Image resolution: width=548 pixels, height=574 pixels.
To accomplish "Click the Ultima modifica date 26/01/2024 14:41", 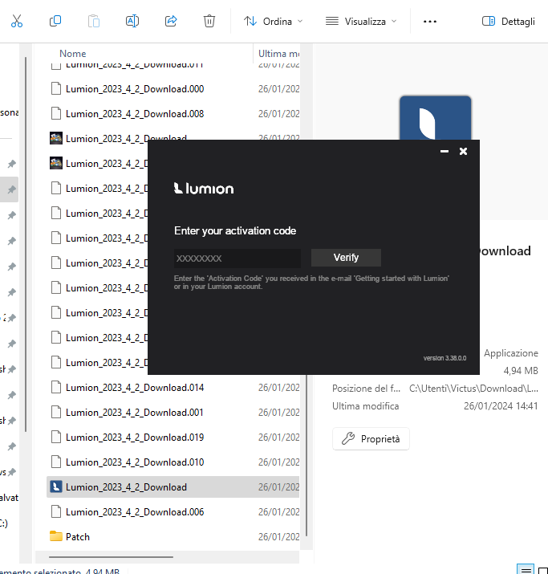I will [x=501, y=406].
